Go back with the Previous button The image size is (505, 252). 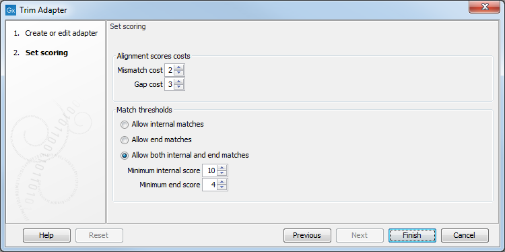coord(307,235)
